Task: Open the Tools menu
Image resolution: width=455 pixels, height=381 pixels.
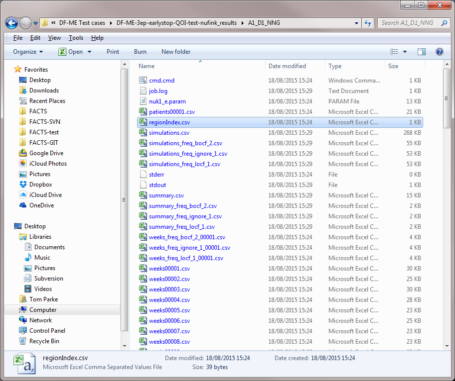Action: tap(76, 38)
